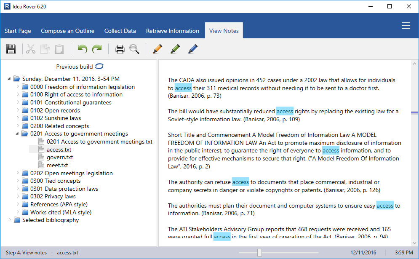Click the Undo arrow icon
Viewport: 419px width, 259px height.
[x=83, y=49]
